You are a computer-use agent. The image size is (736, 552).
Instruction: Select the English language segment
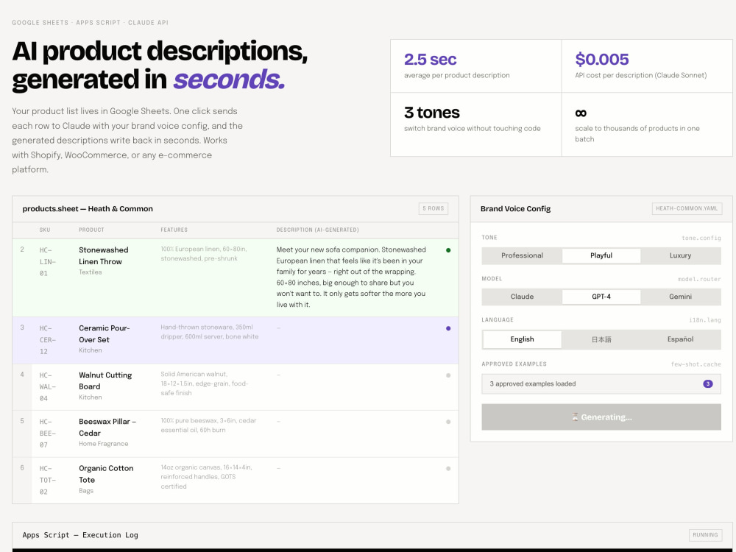click(x=522, y=339)
